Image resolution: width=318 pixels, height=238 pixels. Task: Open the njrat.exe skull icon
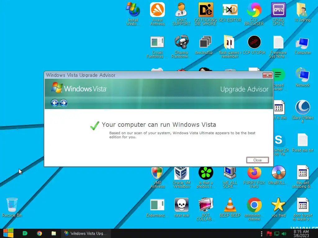coord(181,207)
